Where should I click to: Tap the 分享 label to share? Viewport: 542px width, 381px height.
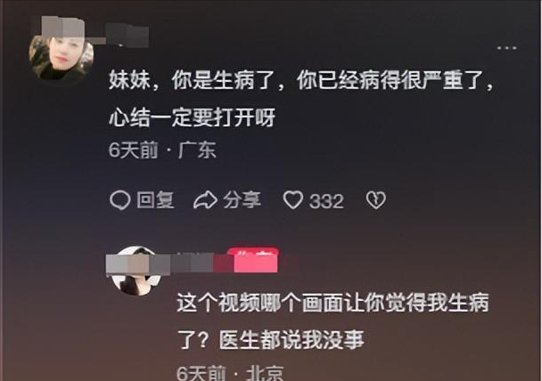(x=242, y=200)
